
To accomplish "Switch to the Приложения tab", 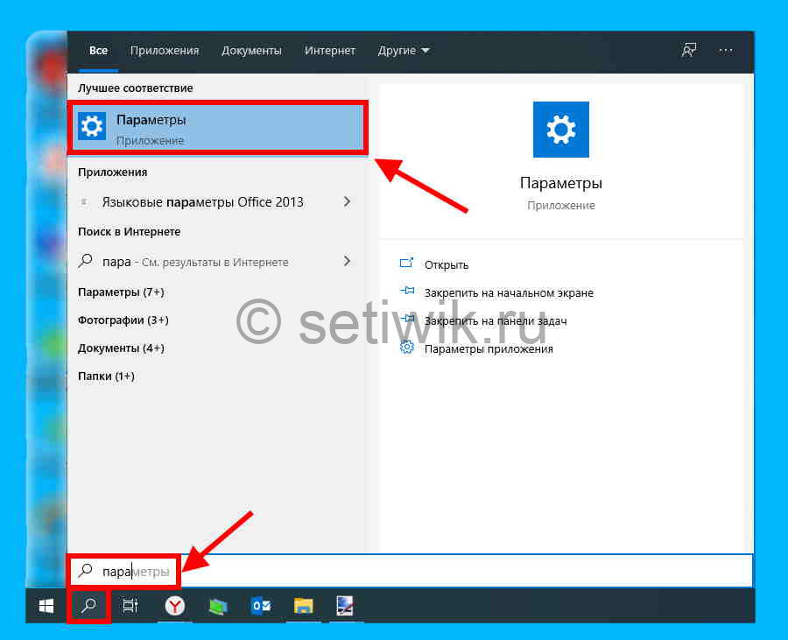I will click(165, 50).
